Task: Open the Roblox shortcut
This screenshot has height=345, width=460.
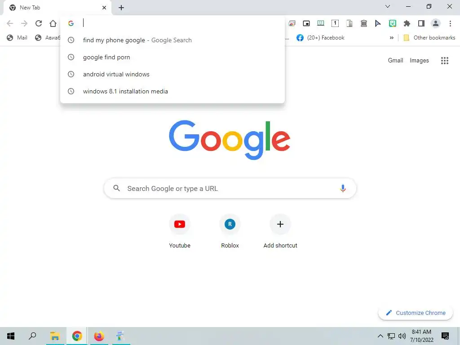Action: point(230,232)
